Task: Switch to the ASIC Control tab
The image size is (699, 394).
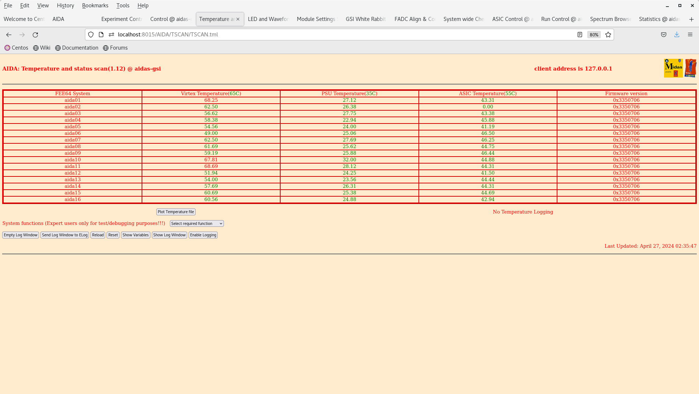Action: pos(513,19)
